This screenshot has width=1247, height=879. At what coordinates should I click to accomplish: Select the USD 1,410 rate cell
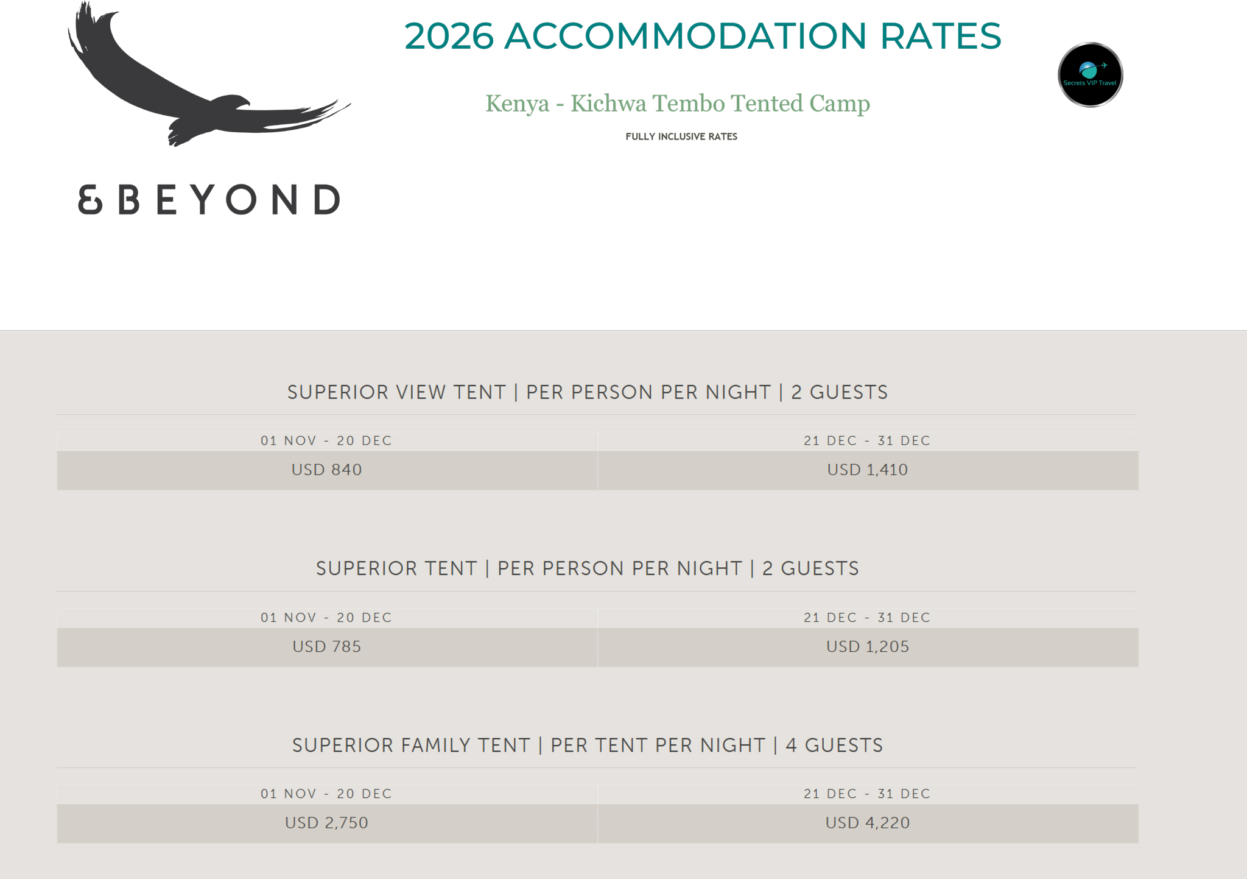click(x=867, y=470)
